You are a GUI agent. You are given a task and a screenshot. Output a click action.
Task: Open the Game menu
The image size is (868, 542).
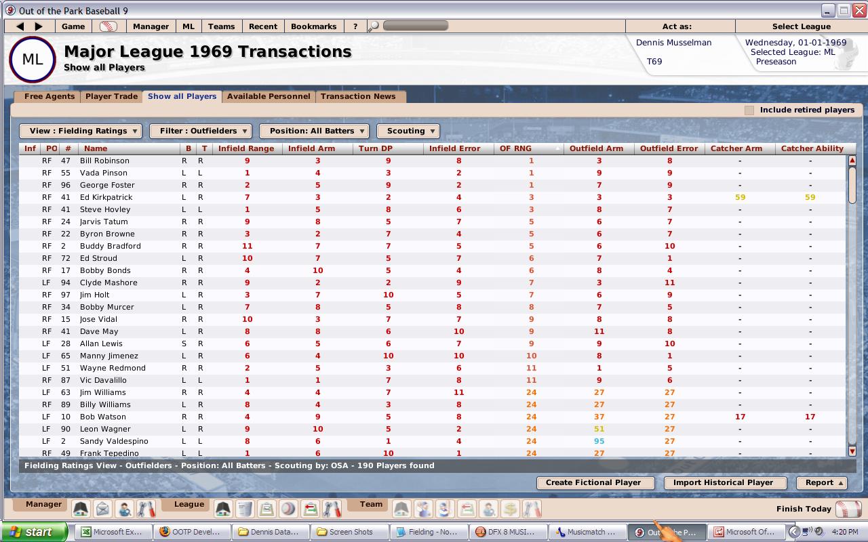click(73, 26)
